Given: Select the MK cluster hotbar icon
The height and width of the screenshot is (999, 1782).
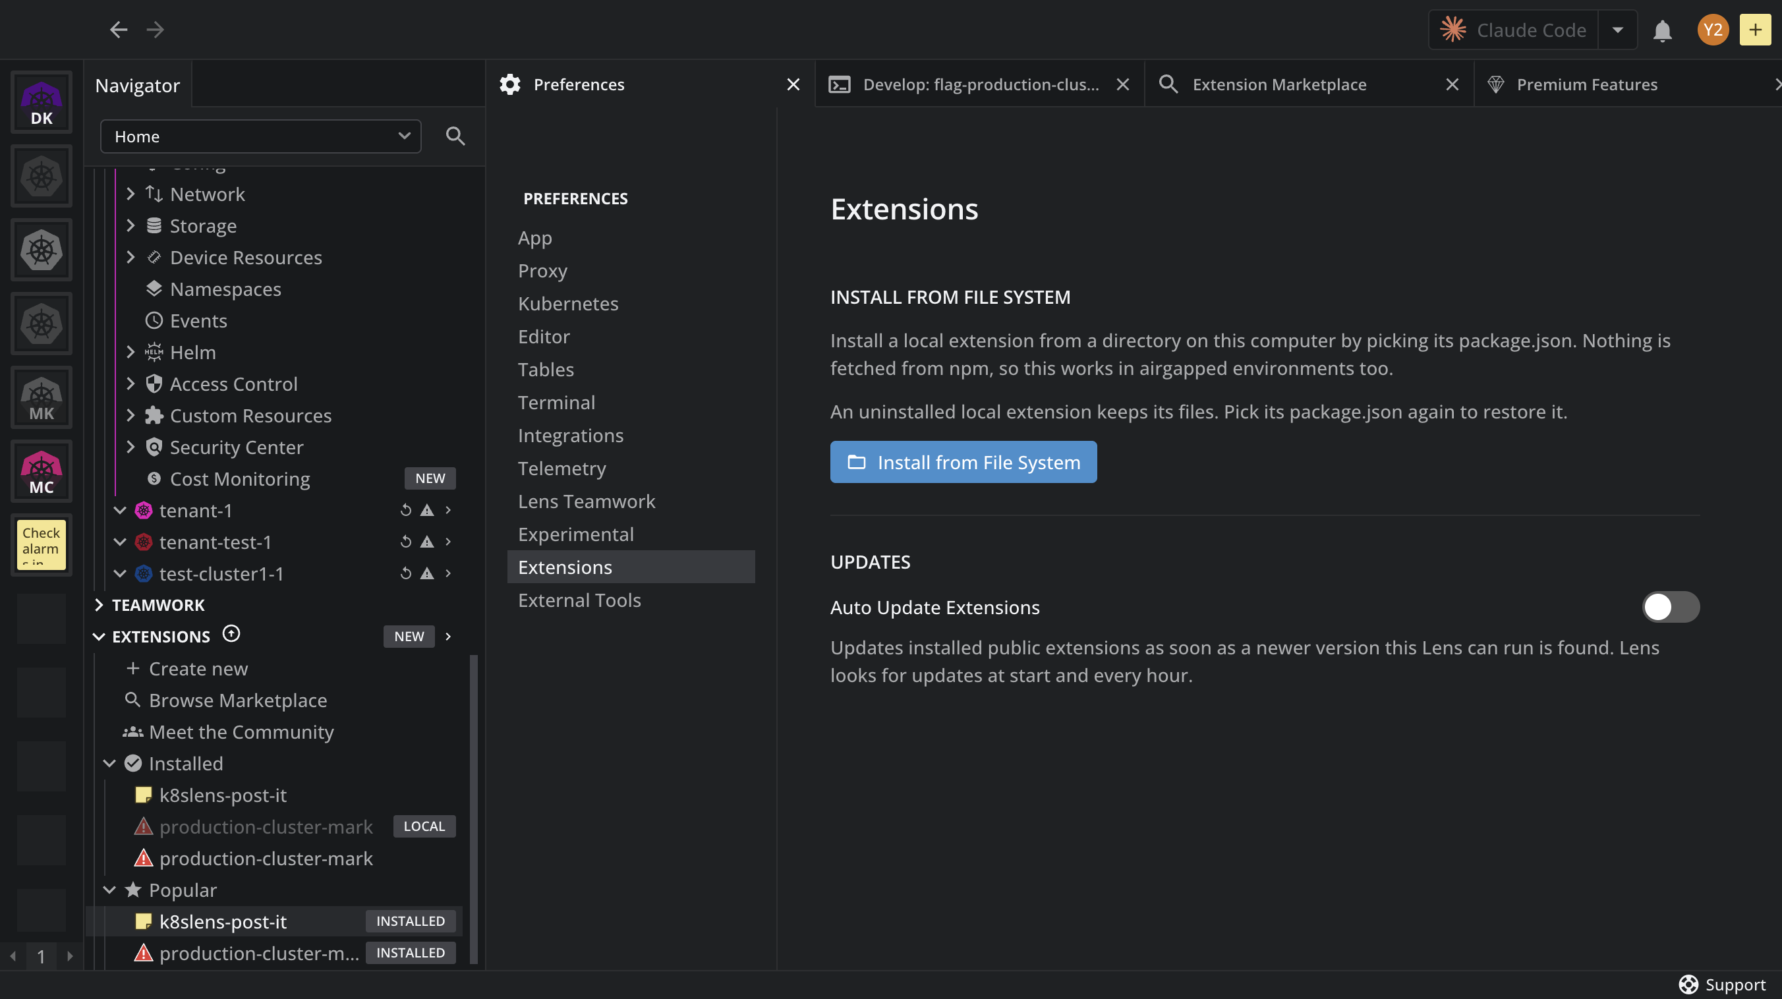Looking at the screenshot, I should 42,398.
